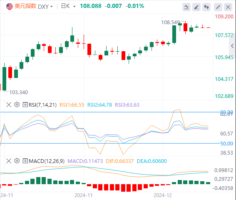Remove the MACD indicator panel
The image size is (236, 200).
pos(9,161)
